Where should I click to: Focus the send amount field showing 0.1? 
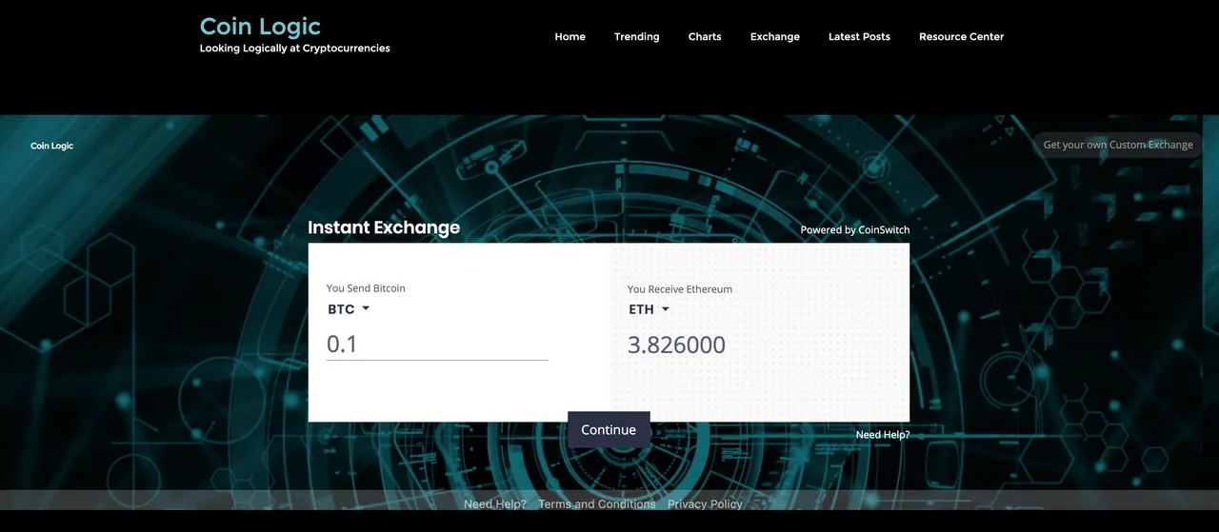[437, 344]
